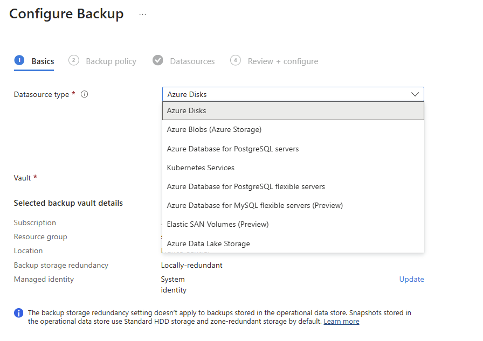Screen dimensions: 483x341
Task: Click the Datasource type info icon
Action: (85, 94)
